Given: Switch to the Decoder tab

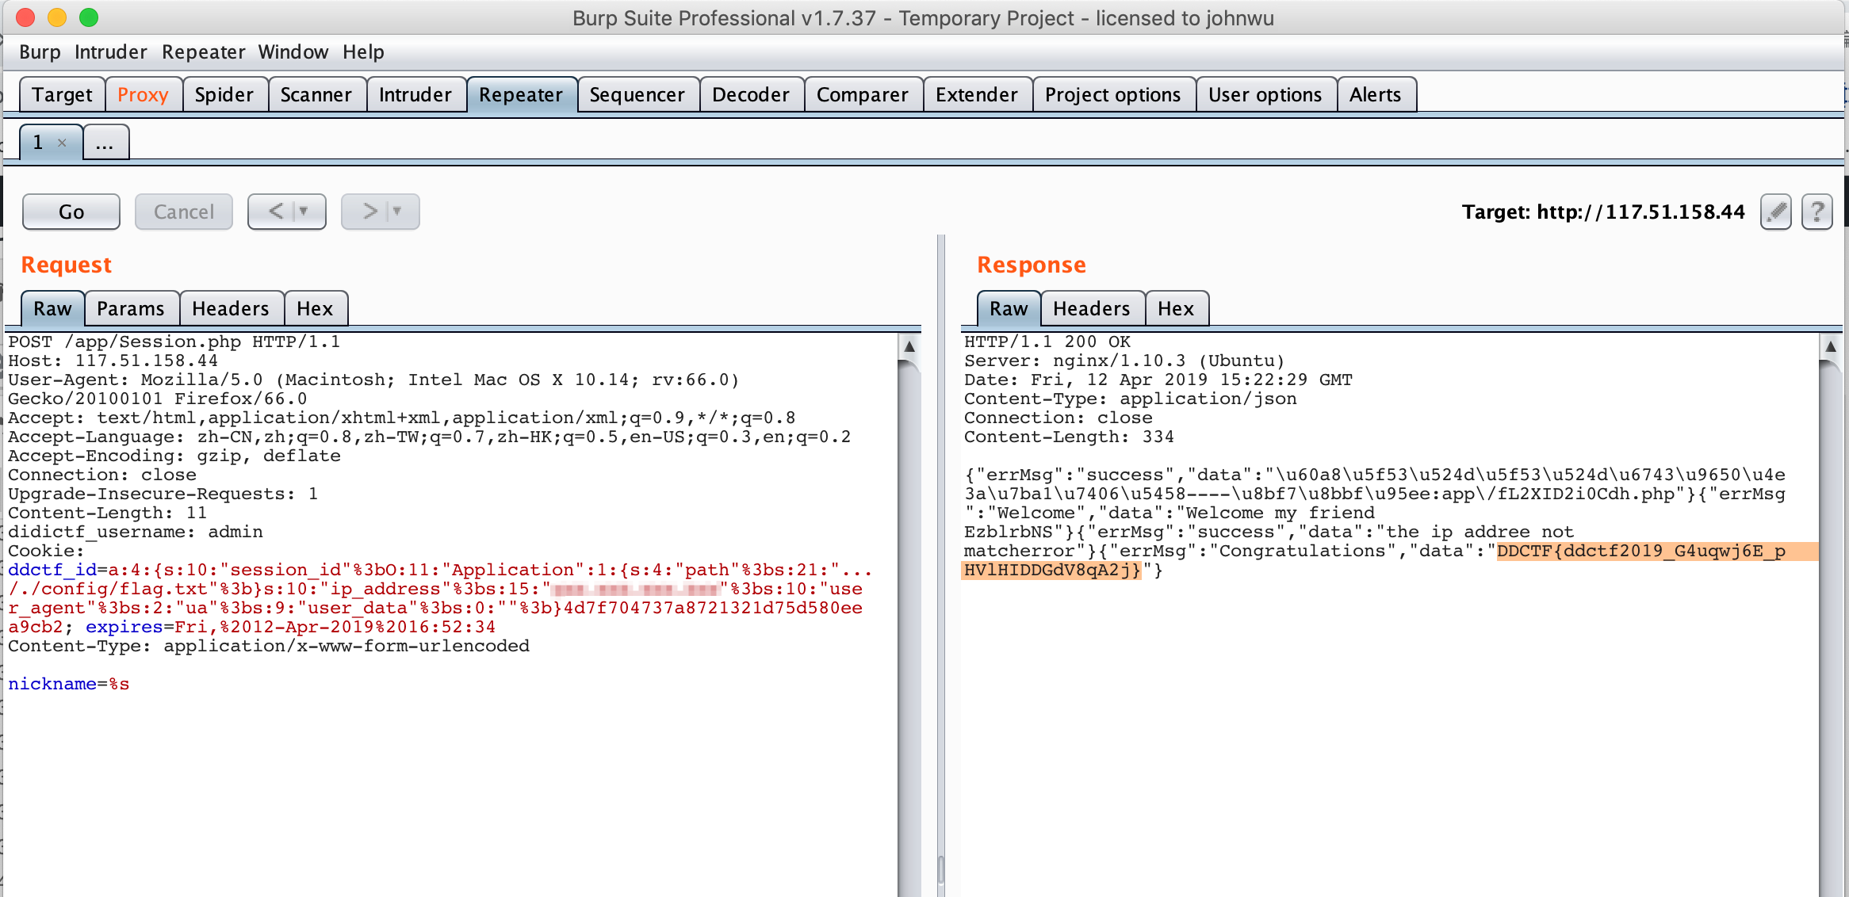Looking at the screenshot, I should click(750, 95).
